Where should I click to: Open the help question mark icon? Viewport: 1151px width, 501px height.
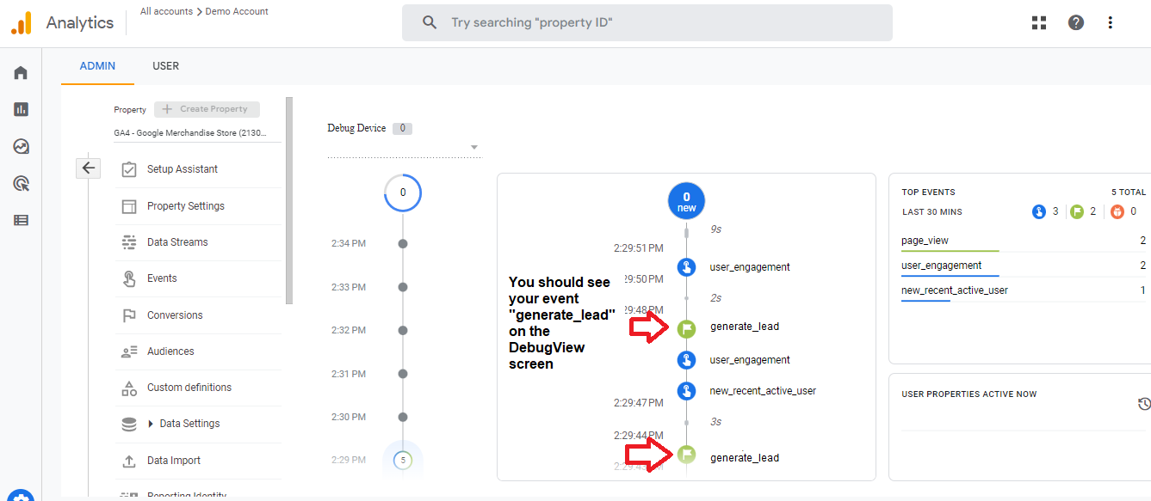coord(1076,23)
